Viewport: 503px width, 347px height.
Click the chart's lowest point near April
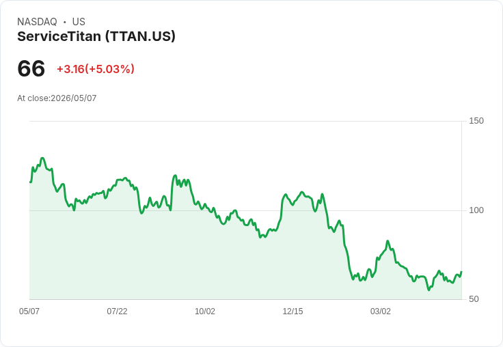tap(429, 290)
